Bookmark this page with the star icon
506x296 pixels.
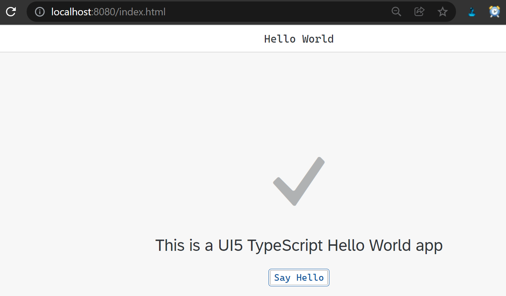click(x=443, y=12)
